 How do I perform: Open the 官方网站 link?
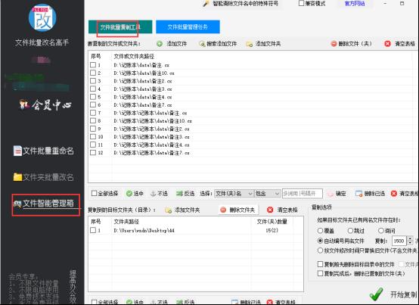click(355, 4)
